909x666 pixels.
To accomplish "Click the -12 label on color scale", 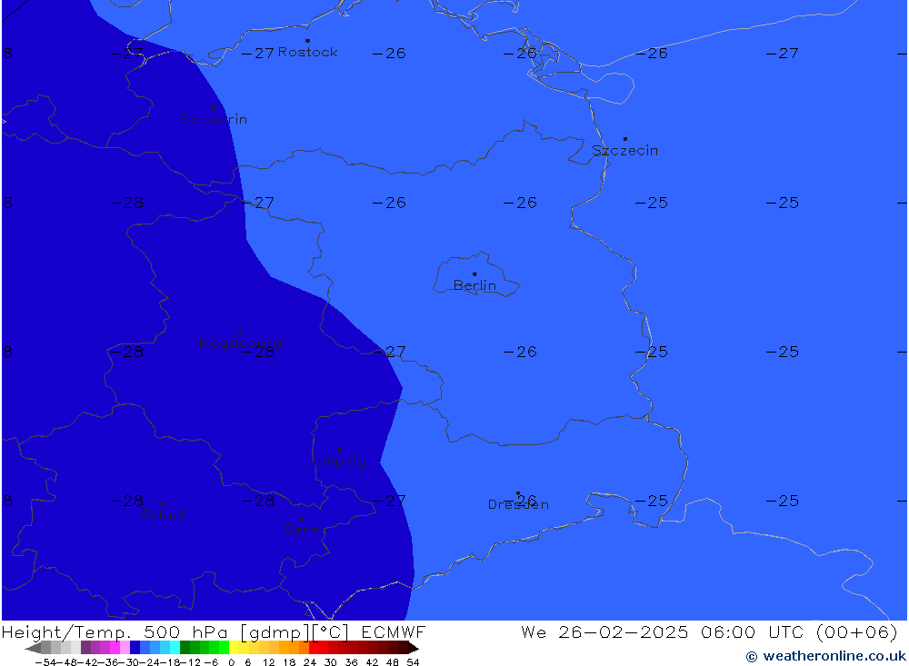I will 190,662.
